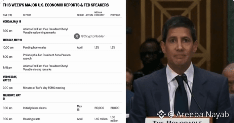This screenshot has width=234, height=123.
Task: Click the 1.5% previous value for Pending home sales
Action: coord(113,48)
